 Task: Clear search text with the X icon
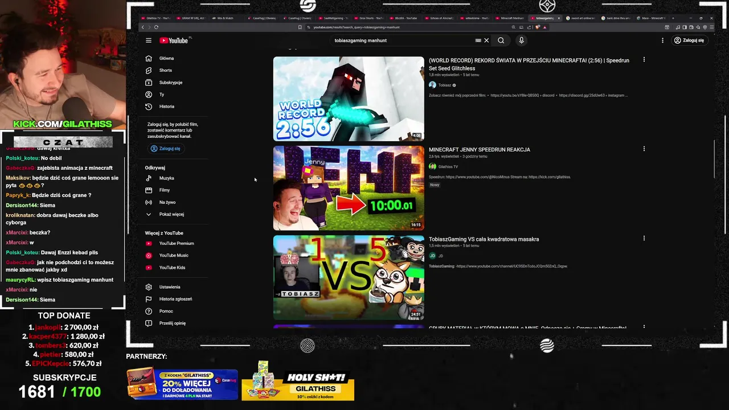[x=486, y=40]
